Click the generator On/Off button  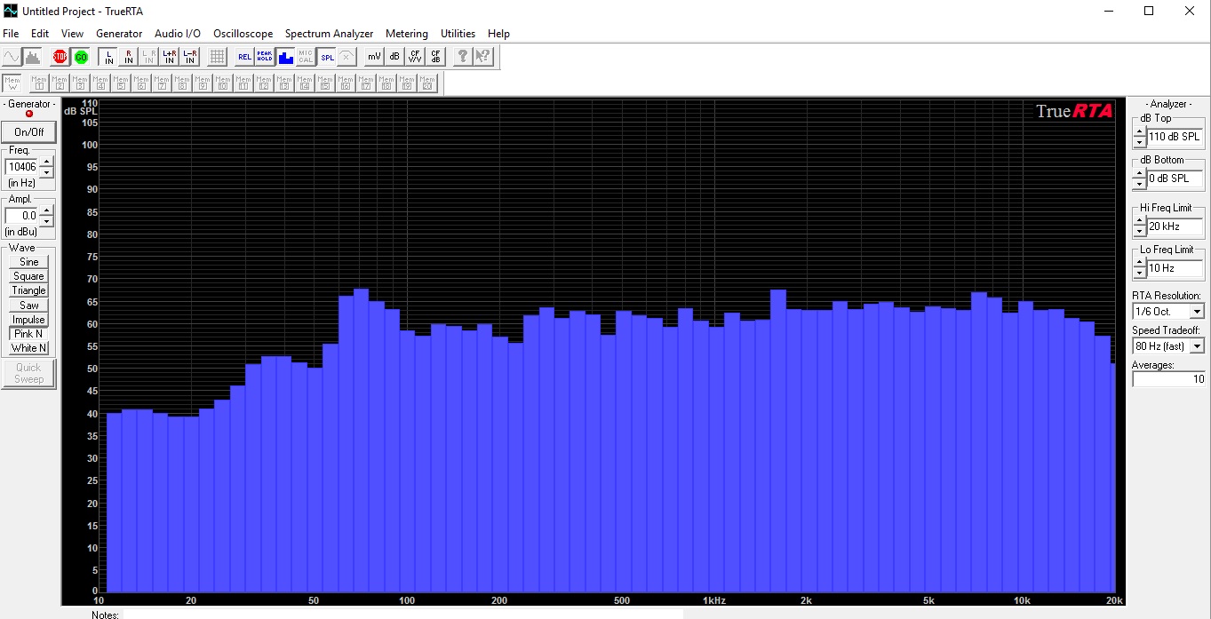coord(29,132)
